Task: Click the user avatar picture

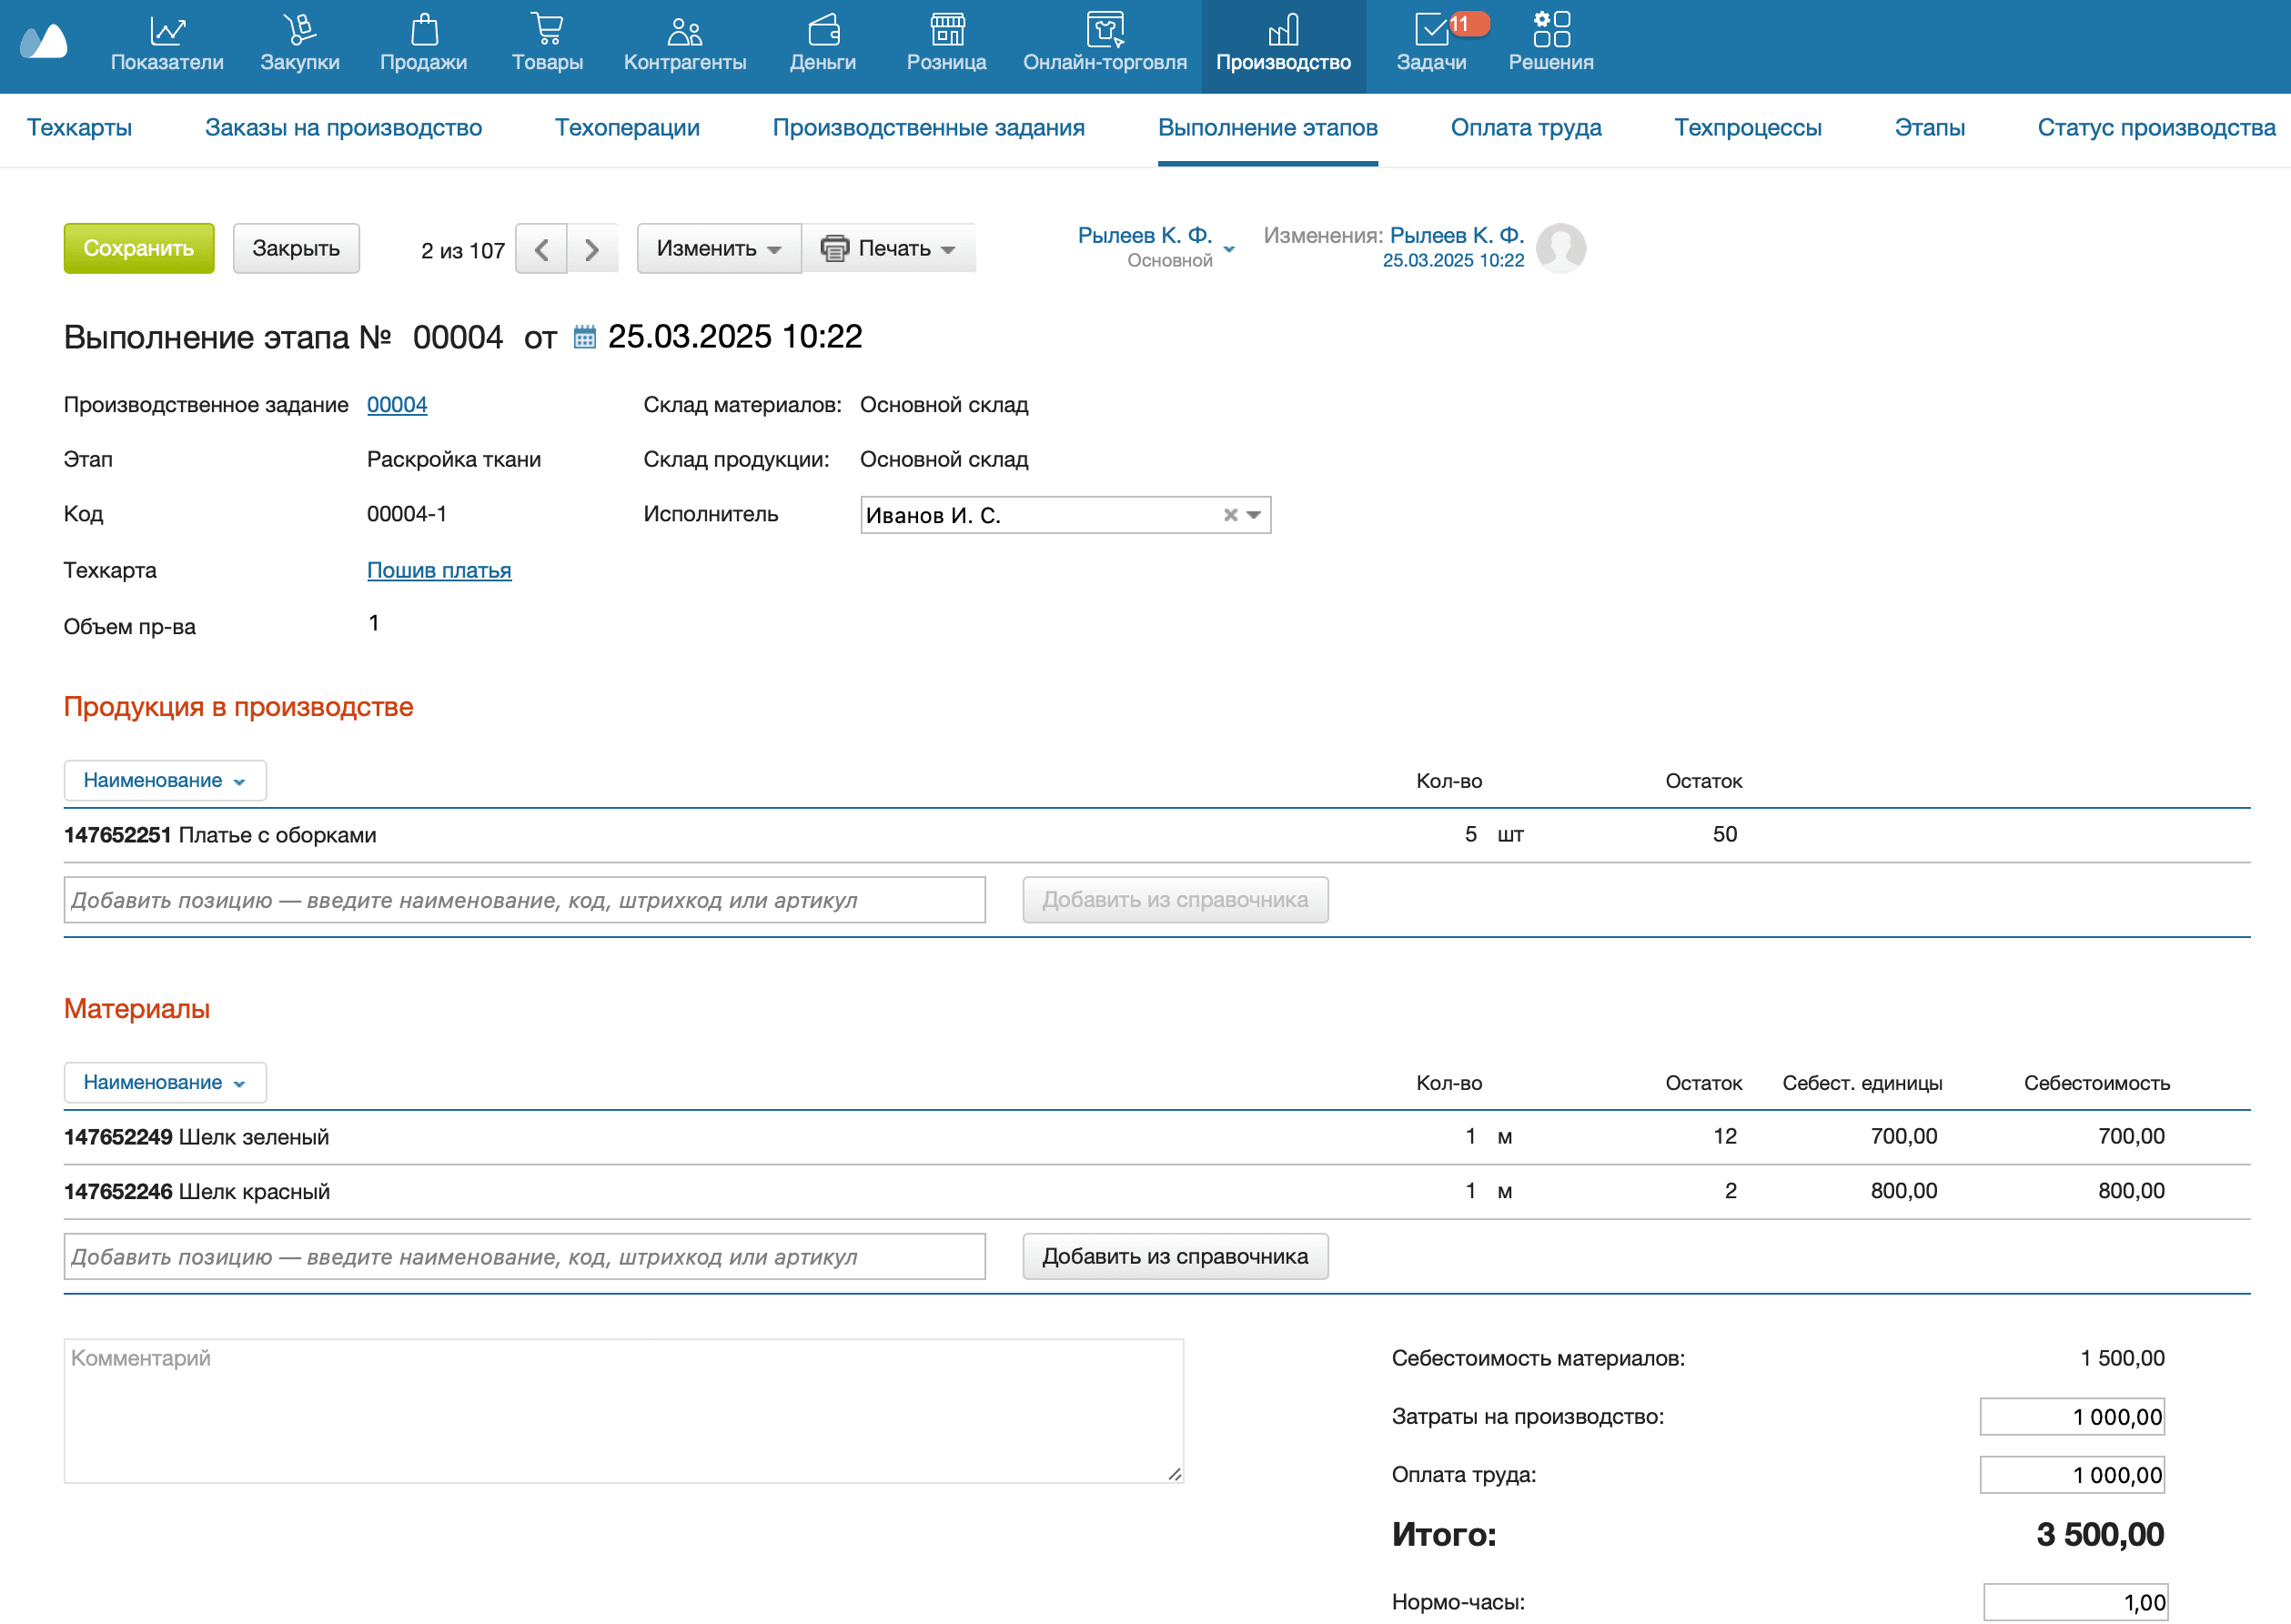Action: coord(1560,248)
